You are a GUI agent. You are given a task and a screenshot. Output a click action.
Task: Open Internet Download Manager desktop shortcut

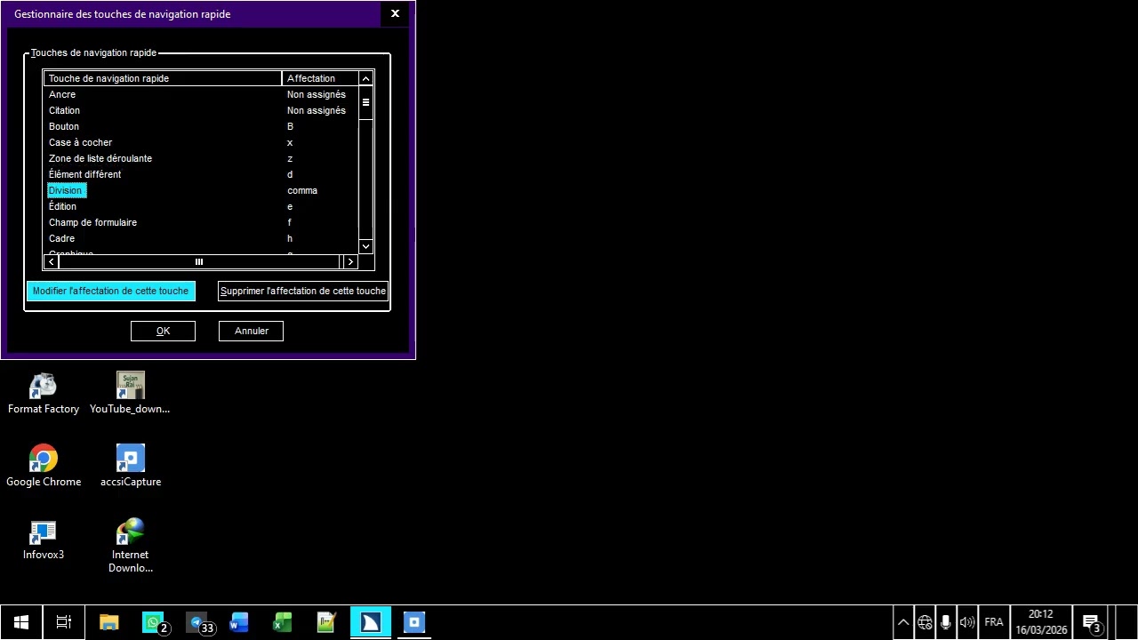(x=131, y=546)
